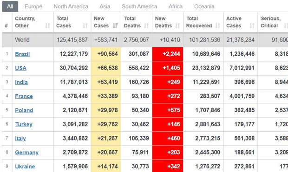Select the All tab

coord(10,6)
